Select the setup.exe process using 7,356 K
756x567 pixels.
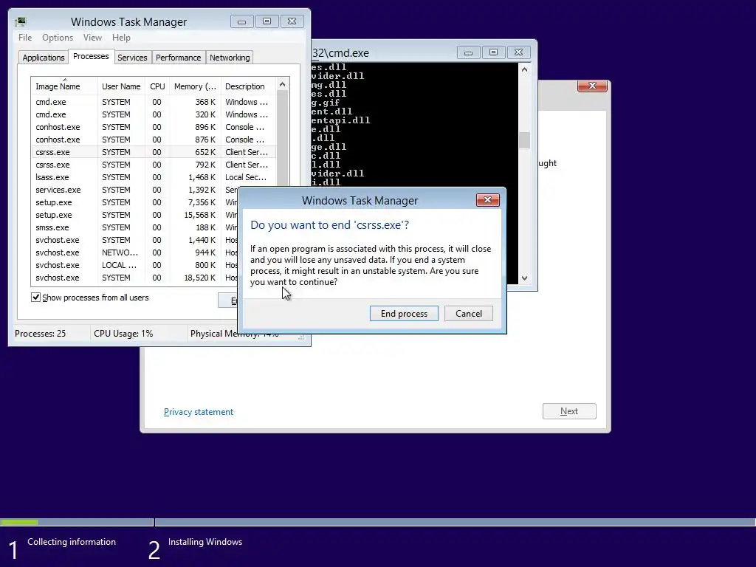[135, 202]
